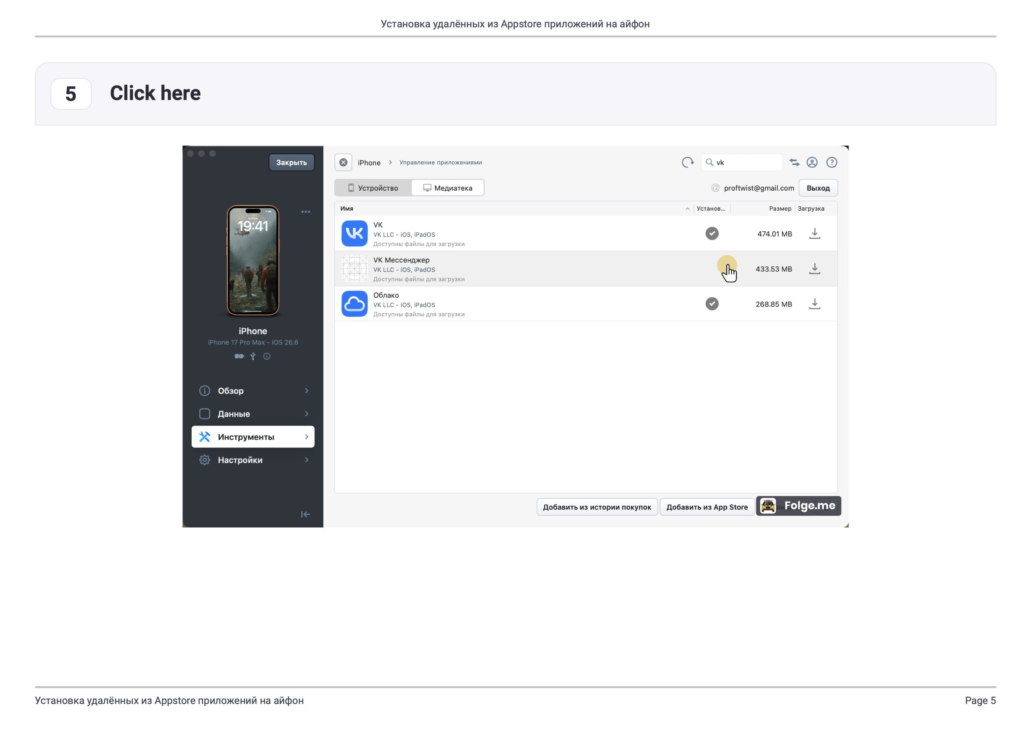Download Облако using its download icon
This screenshot has width=1031, height=729.
(x=815, y=304)
